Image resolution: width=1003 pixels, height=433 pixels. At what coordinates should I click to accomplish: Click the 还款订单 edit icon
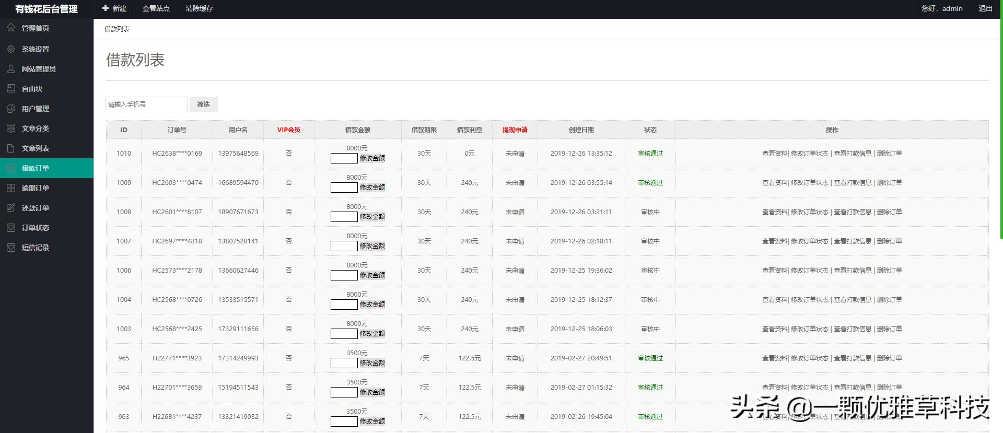coord(11,208)
